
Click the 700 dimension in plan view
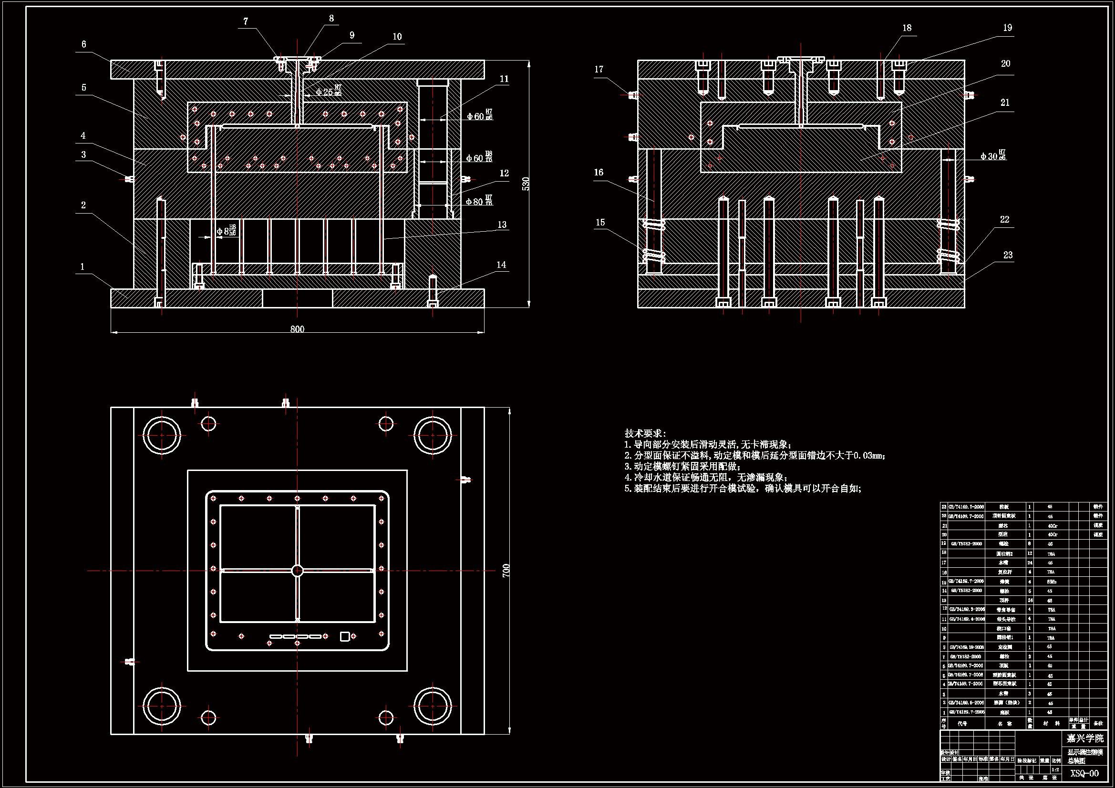click(506, 571)
